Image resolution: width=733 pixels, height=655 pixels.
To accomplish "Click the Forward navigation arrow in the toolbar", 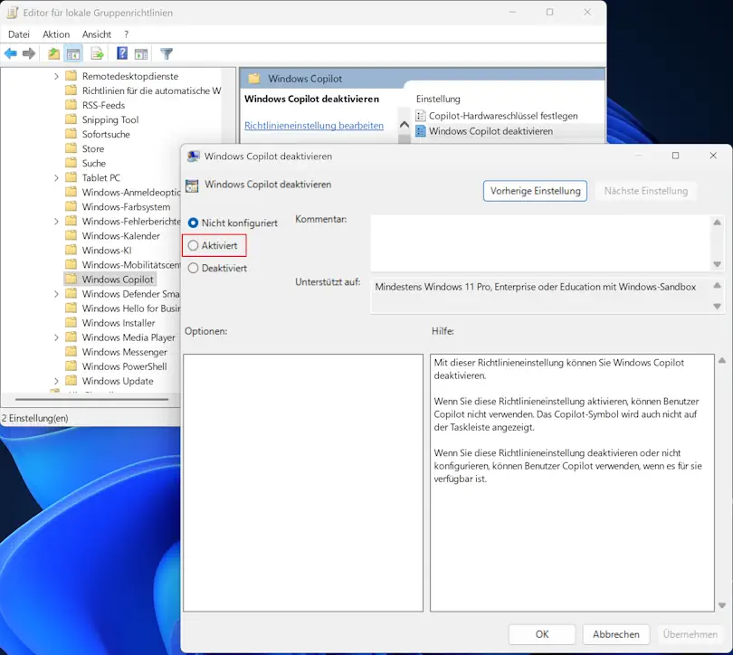I will [x=29, y=53].
